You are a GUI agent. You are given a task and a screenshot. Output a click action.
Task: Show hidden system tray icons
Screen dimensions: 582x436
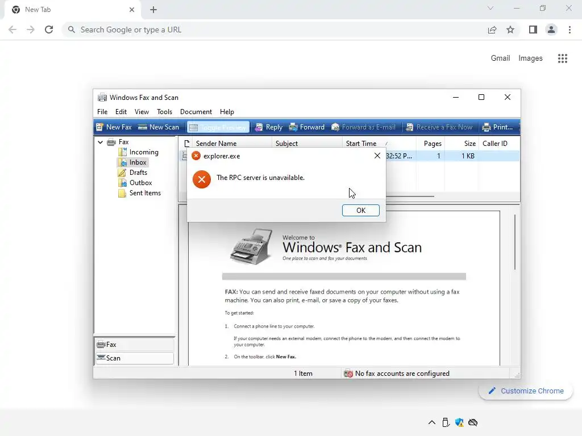[432, 422]
